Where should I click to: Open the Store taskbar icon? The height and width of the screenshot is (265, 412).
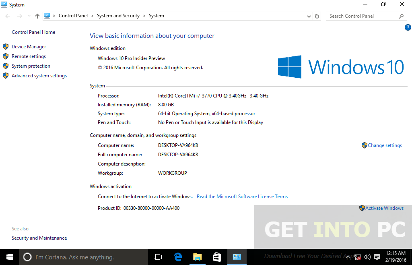tap(217, 257)
